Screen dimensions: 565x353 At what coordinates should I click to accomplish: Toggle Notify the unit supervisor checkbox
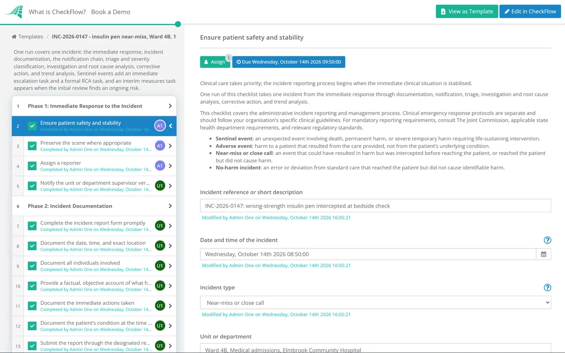[32, 186]
